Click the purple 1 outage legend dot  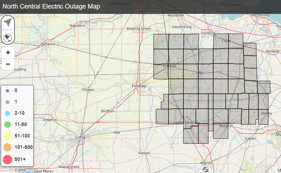(7, 102)
